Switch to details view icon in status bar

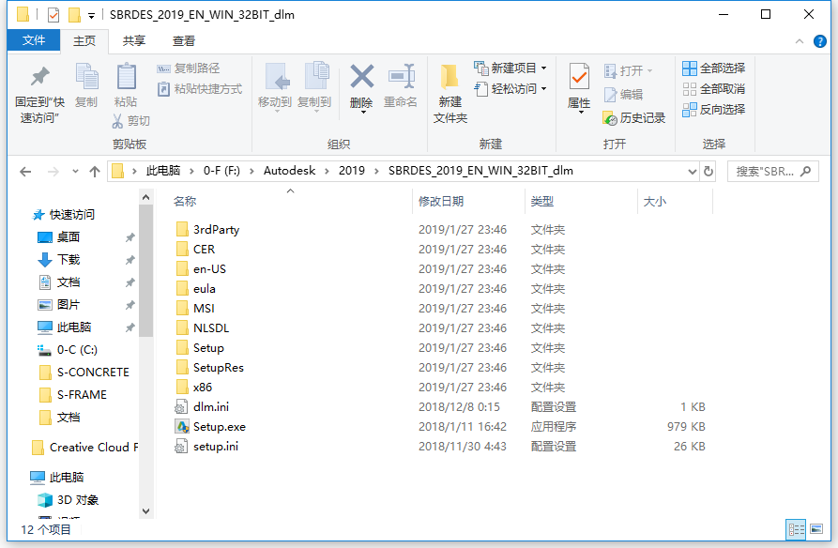pos(796,529)
